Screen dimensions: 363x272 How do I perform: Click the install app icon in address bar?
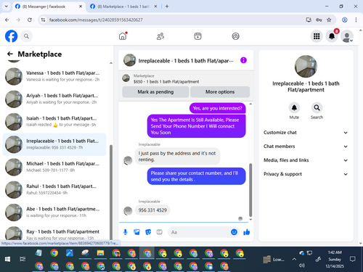pyautogui.click(x=309, y=20)
